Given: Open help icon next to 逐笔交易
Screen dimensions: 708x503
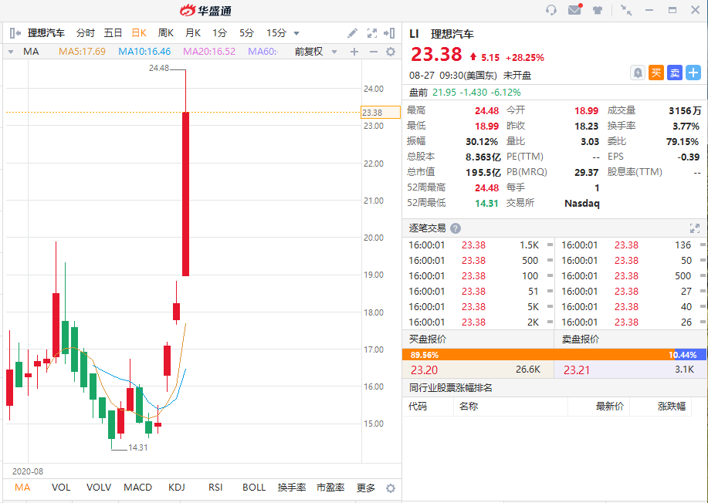Looking at the screenshot, I should (x=456, y=228).
